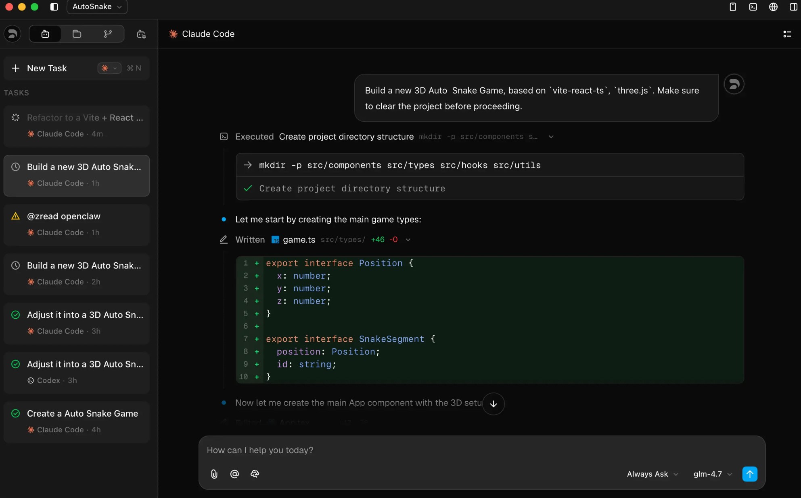Open the tasks view tab in the sidebar
This screenshot has width=801, height=498.
coord(45,34)
